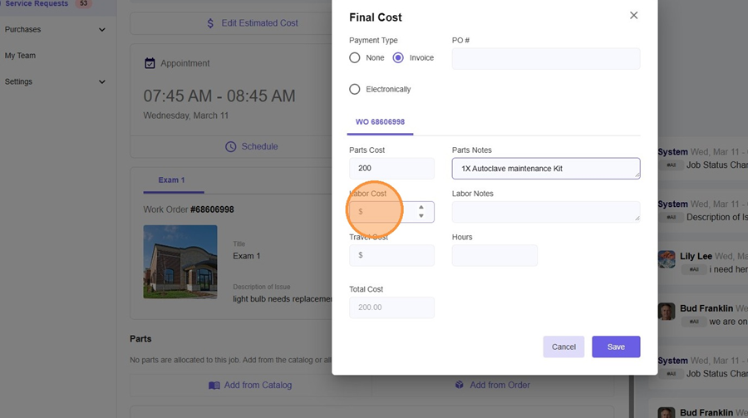Expand the Settings sidebar menu
This screenshot has width=748, height=418.
pos(102,82)
